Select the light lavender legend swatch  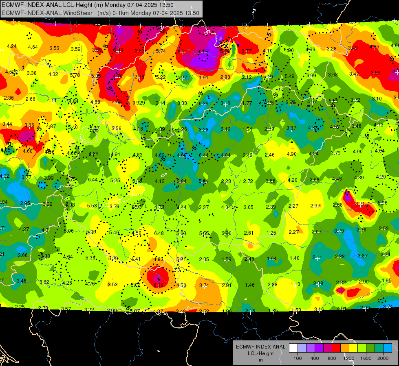tap(302, 348)
